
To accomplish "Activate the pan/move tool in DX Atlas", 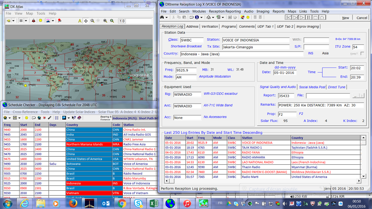I will [86, 21].
